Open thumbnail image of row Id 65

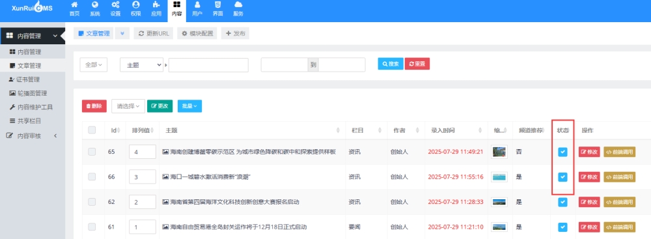coord(499,152)
